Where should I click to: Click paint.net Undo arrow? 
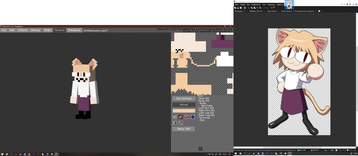click(264, 8)
